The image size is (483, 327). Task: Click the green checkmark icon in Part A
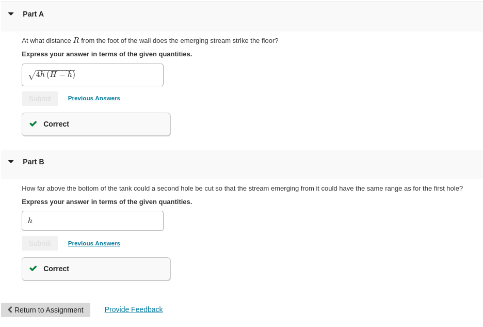(x=34, y=124)
